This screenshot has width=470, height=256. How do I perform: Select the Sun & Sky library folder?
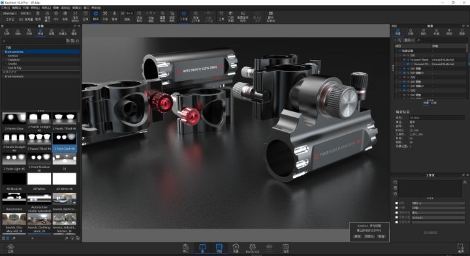tap(14, 68)
